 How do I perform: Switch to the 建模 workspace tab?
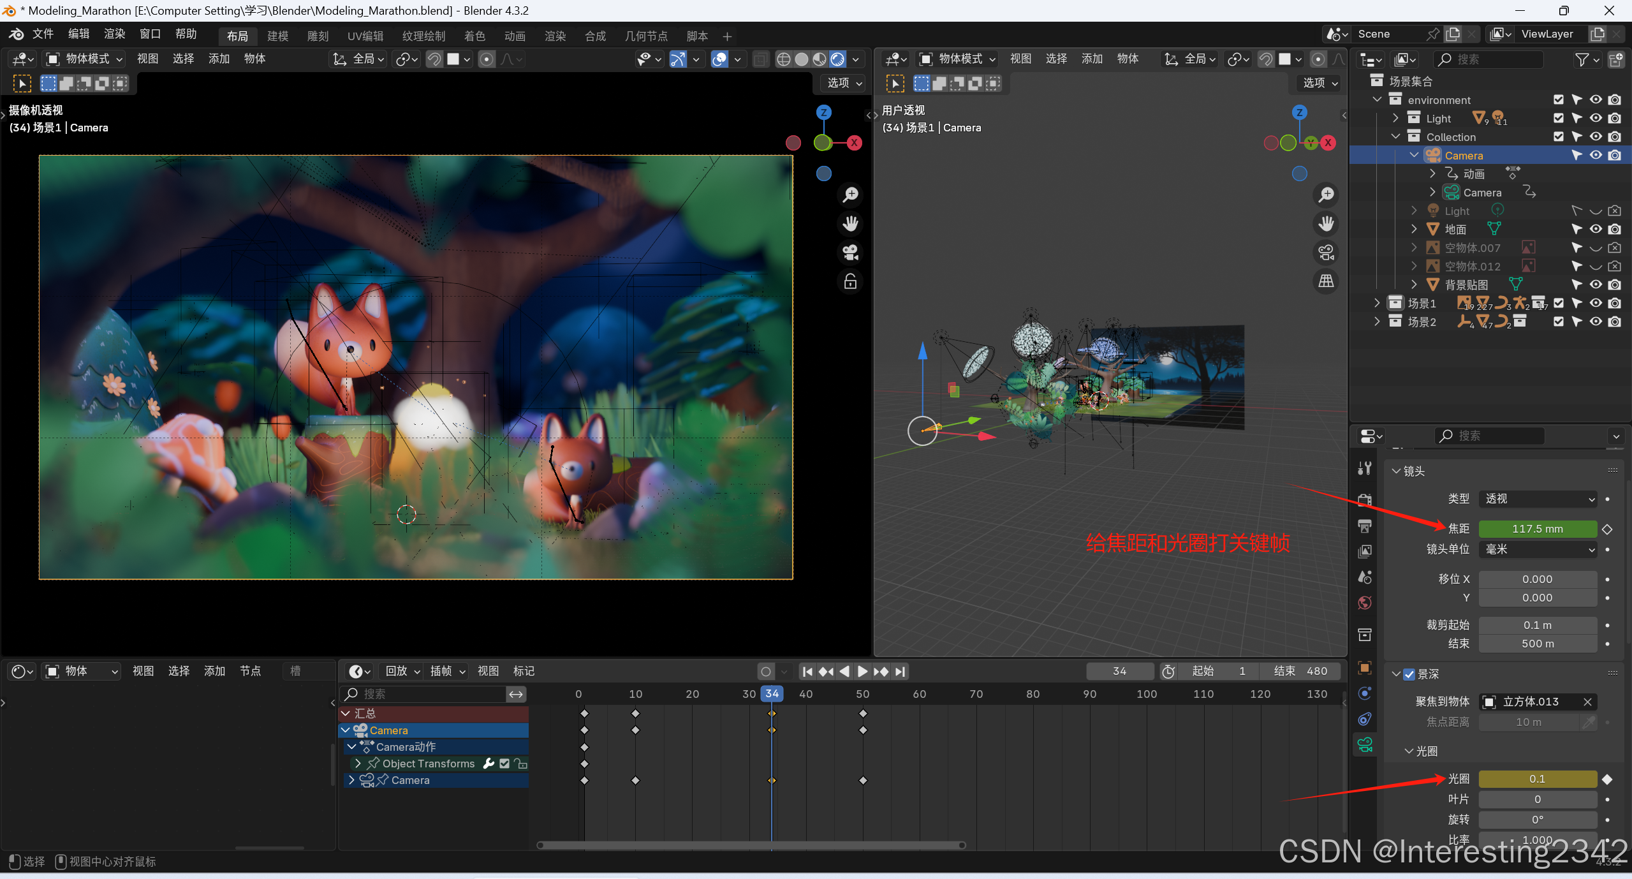point(277,36)
